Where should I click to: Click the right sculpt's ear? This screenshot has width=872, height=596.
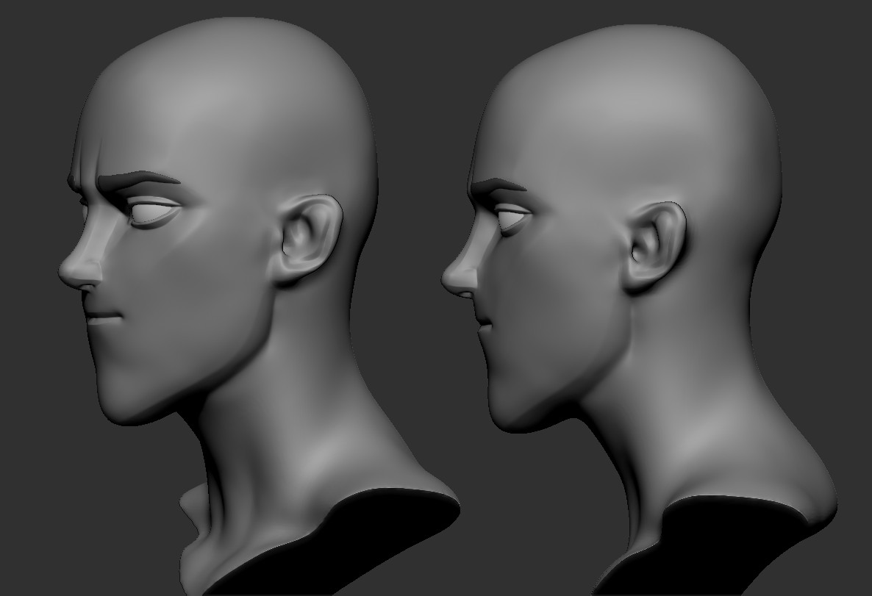point(647,235)
